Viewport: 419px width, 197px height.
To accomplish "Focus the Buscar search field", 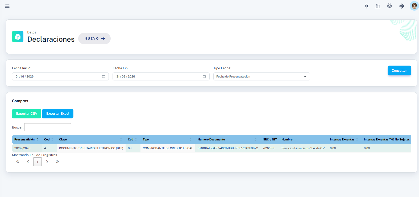I will point(48,127).
